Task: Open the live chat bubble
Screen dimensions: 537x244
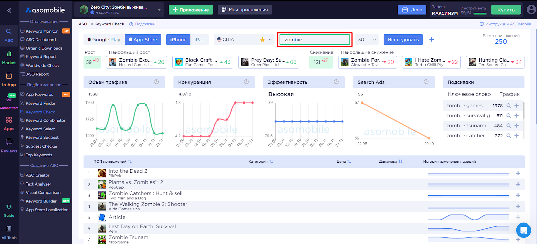Action: 523,230
